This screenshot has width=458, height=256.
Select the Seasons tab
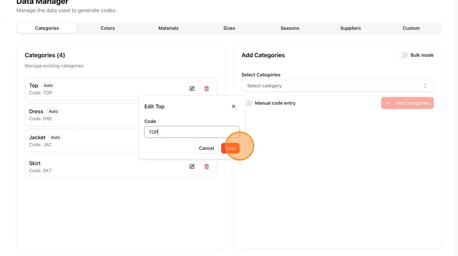290,28
